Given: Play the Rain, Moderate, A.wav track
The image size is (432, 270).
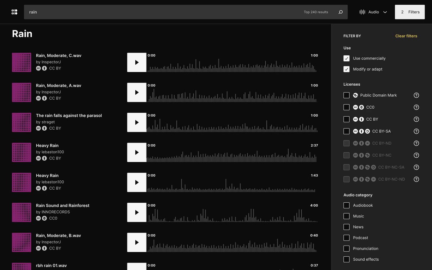Looking at the screenshot, I should [137, 93].
